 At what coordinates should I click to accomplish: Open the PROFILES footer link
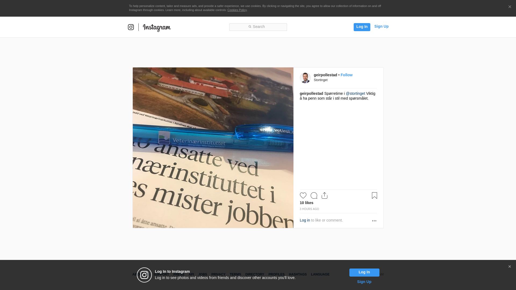tap(276, 274)
